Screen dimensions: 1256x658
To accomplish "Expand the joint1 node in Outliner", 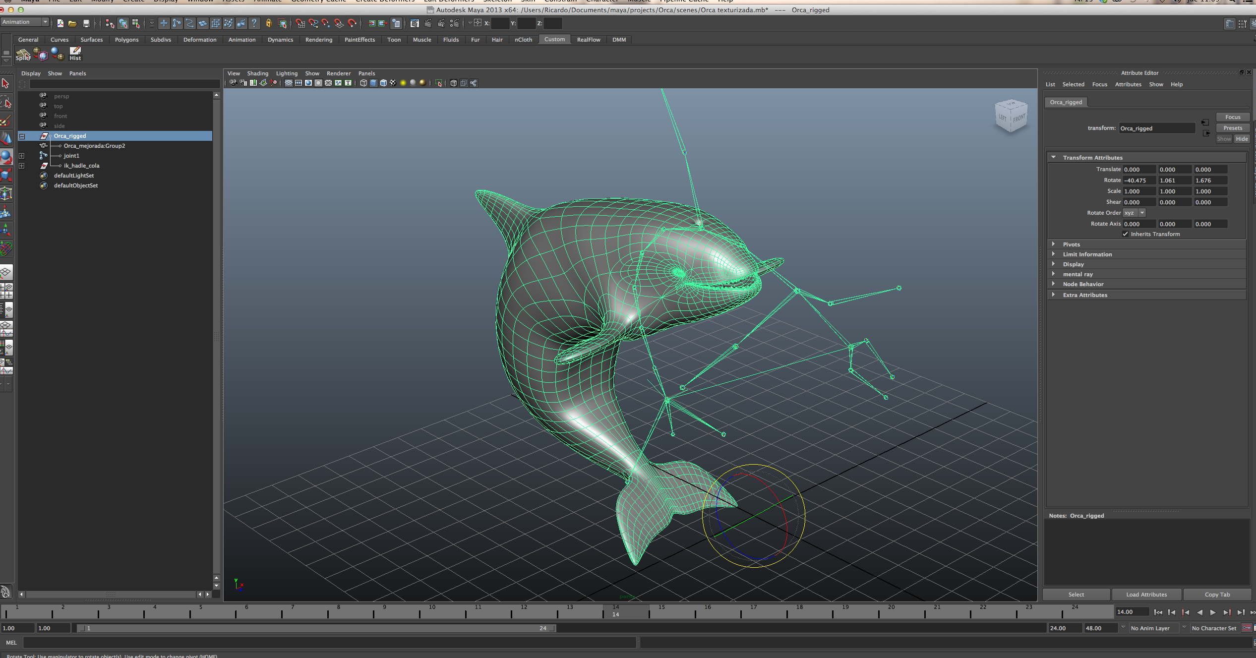I will tap(22, 156).
